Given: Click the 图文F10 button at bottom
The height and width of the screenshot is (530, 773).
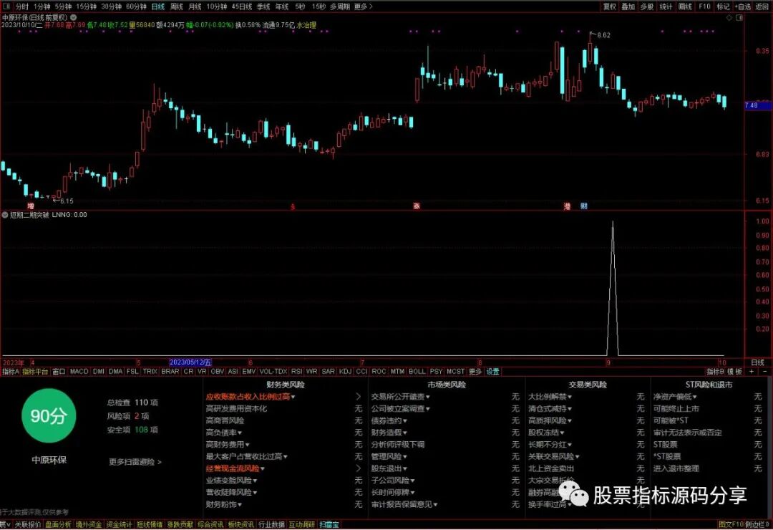Looking at the screenshot, I should click(x=731, y=524).
